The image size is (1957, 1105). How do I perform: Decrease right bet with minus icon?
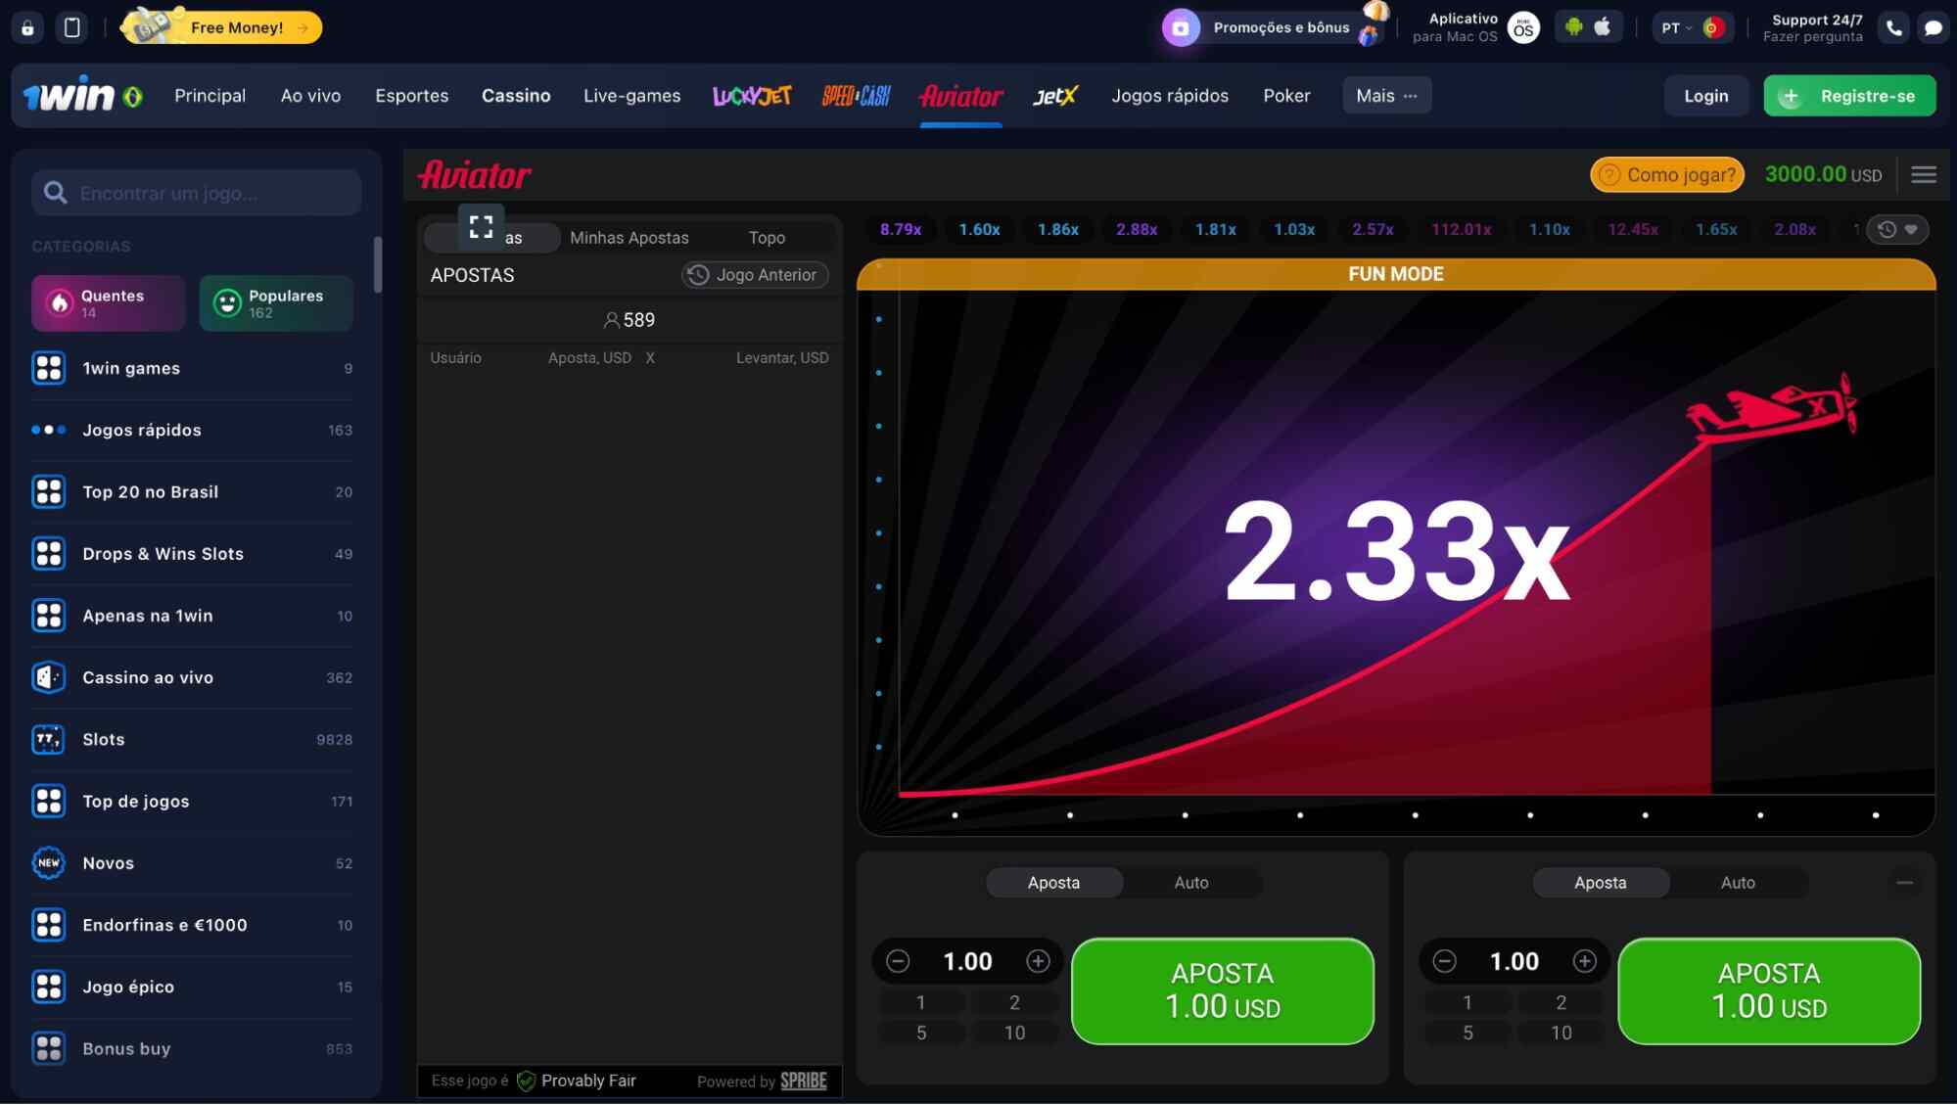1444,962
